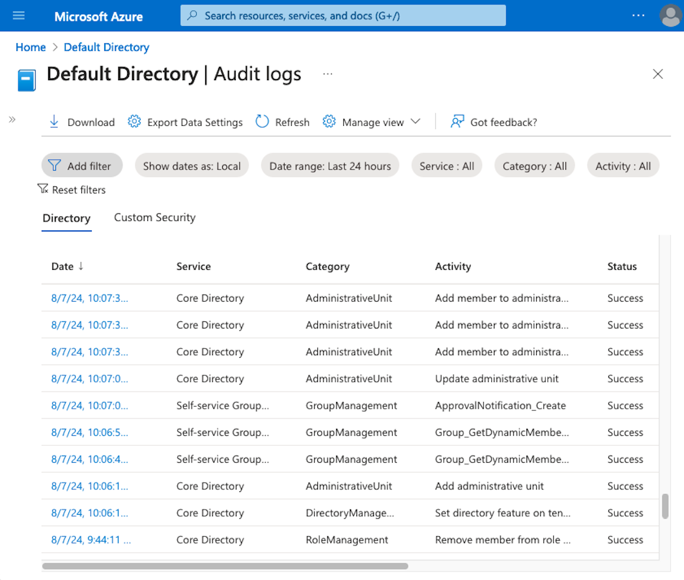Open the Update administrative unit log date
Image resolution: width=684 pixels, height=580 pixels.
coord(89,379)
